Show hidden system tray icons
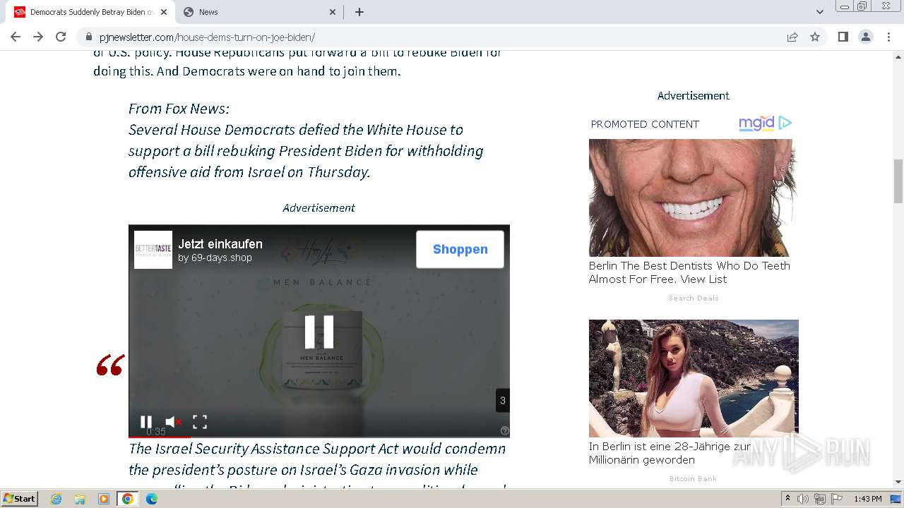904x508 pixels. point(788,499)
